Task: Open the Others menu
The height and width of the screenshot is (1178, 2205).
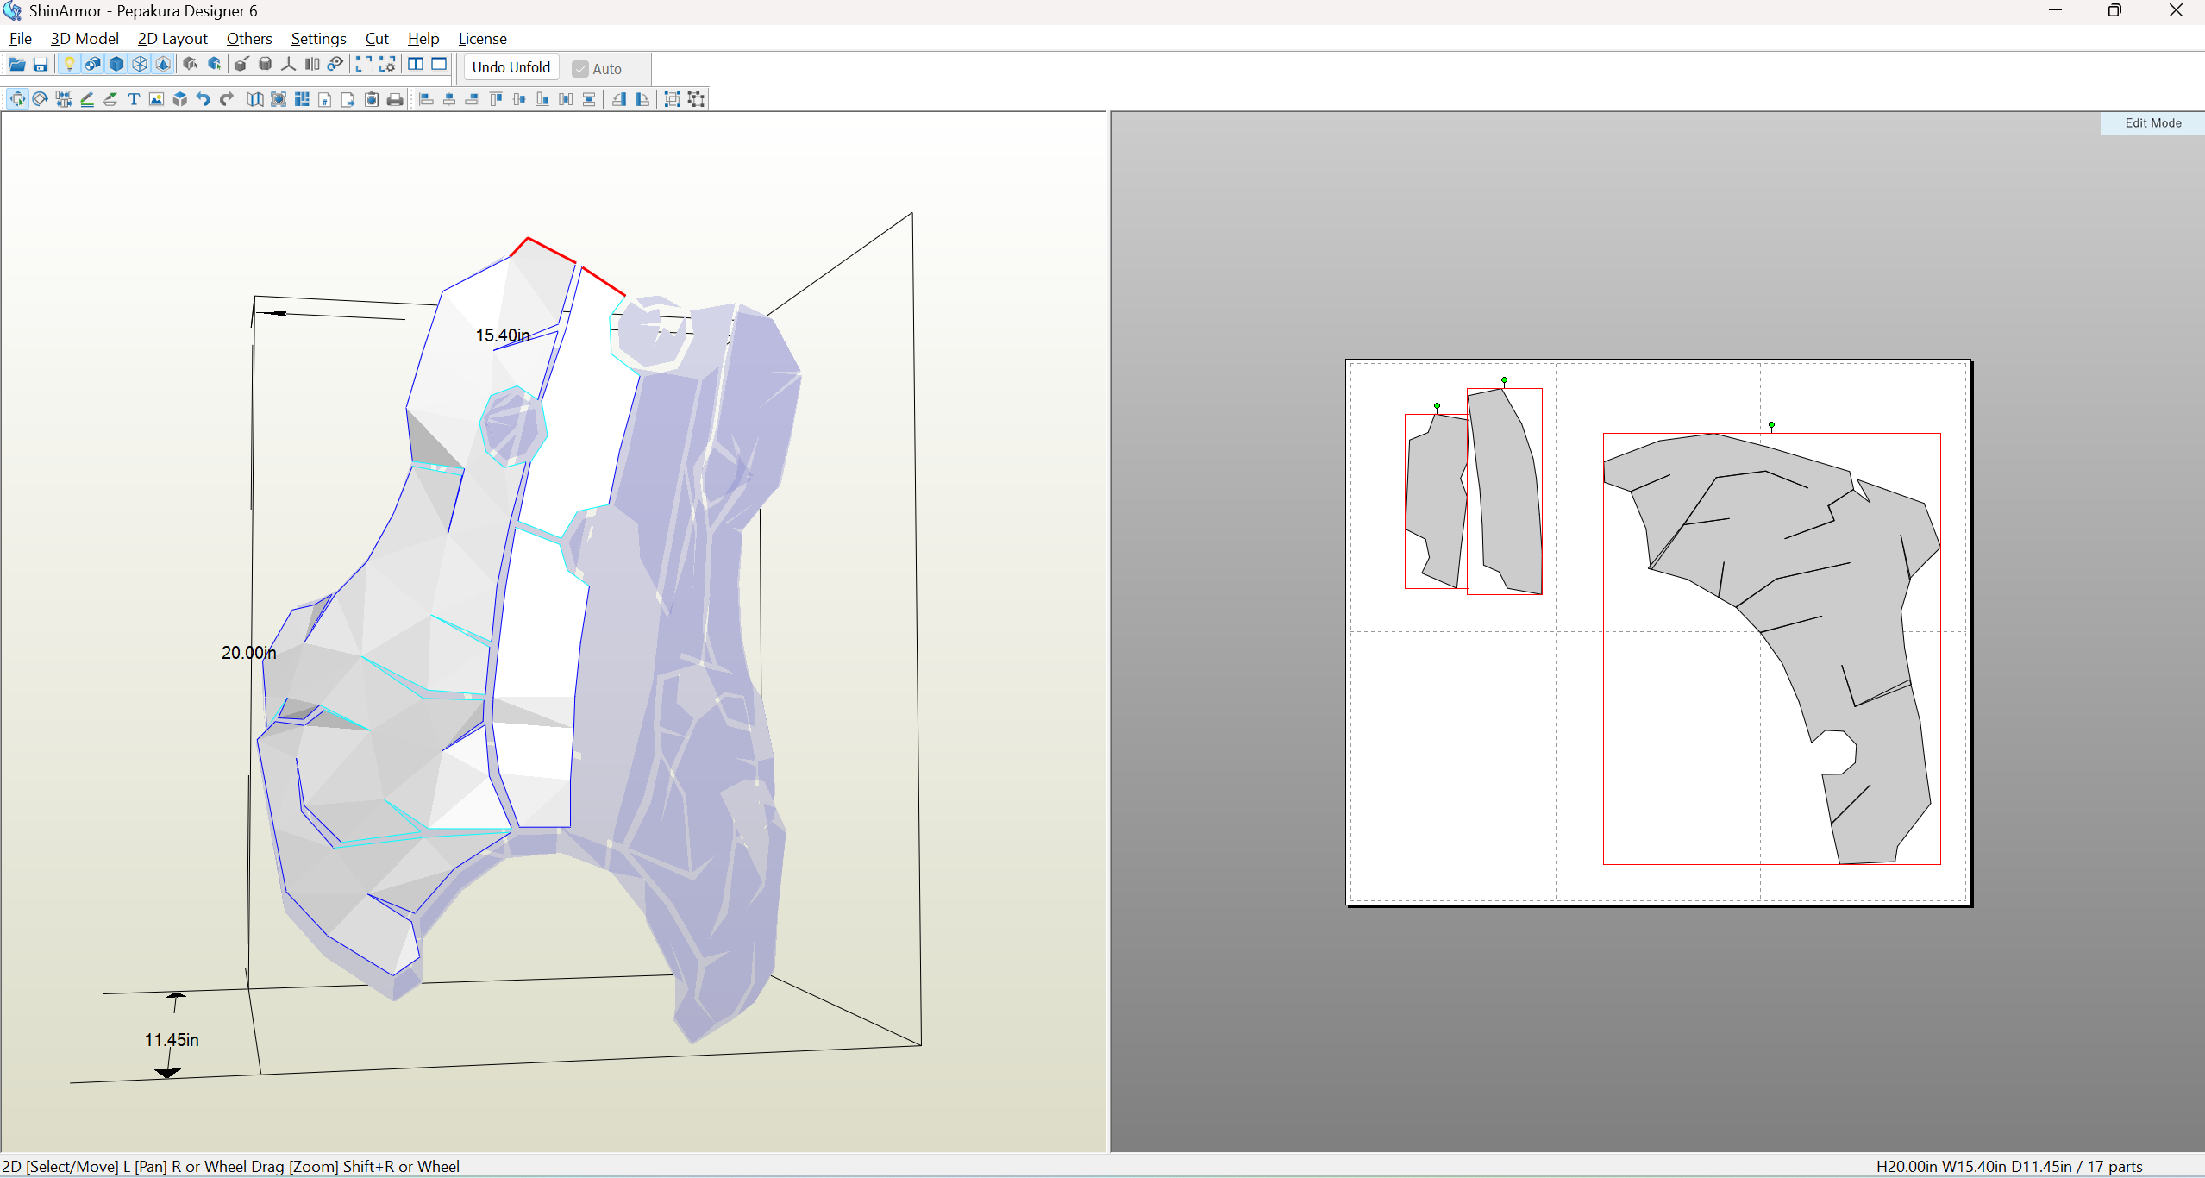Action: (x=249, y=39)
